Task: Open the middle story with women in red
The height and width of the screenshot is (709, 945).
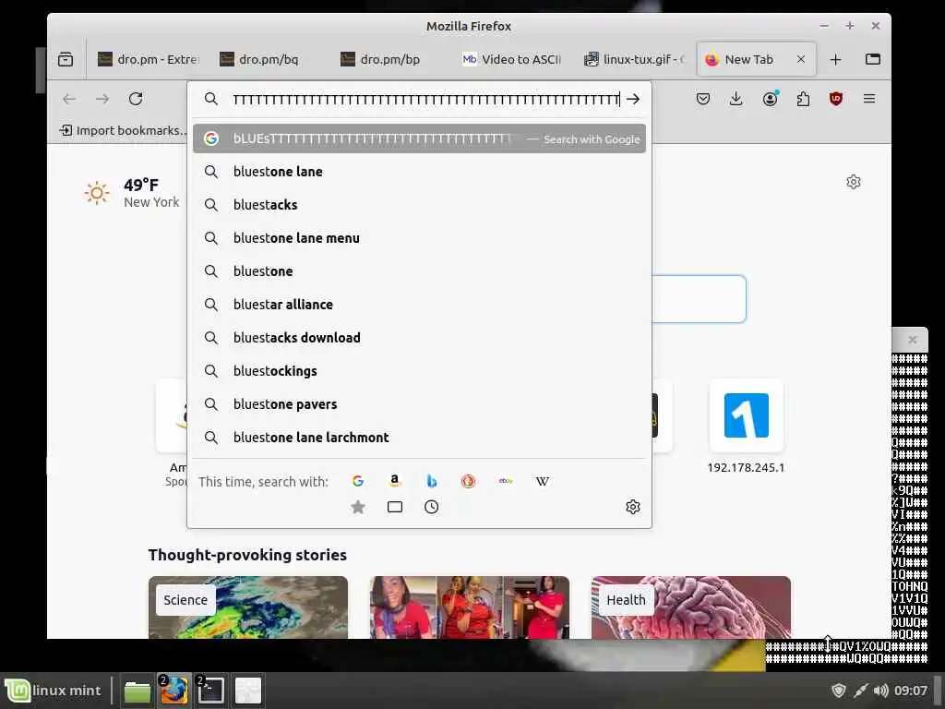Action: (x=470, y=607)
